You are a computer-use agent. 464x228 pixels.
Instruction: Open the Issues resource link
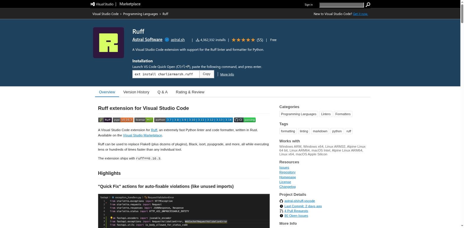(284, 167)
